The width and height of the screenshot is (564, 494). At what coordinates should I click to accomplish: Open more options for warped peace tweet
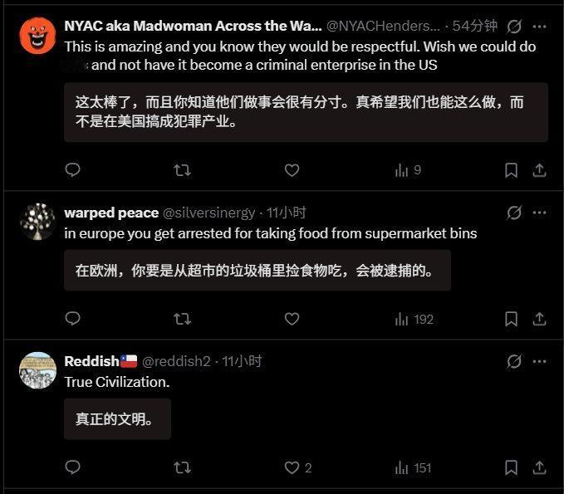540,213
